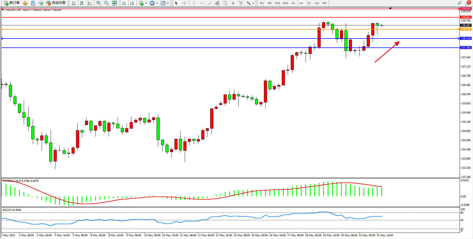The height and width of the screenshot is (239, 473).
Task: Toggle AutoTrading (自动交易) button
Action: [x=56, y=3]
